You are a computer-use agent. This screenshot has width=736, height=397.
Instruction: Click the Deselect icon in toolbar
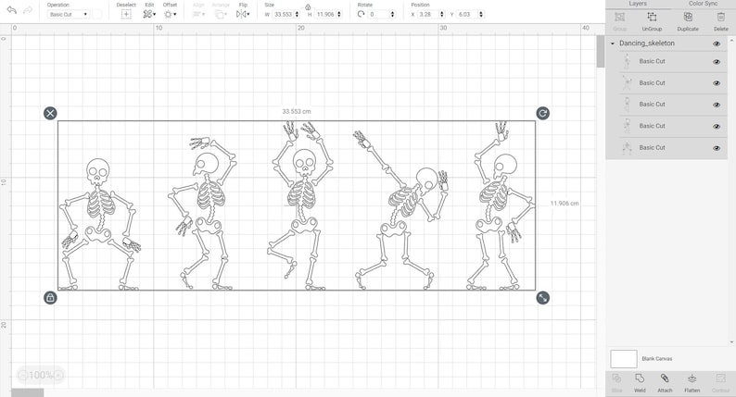coord(126,14)
